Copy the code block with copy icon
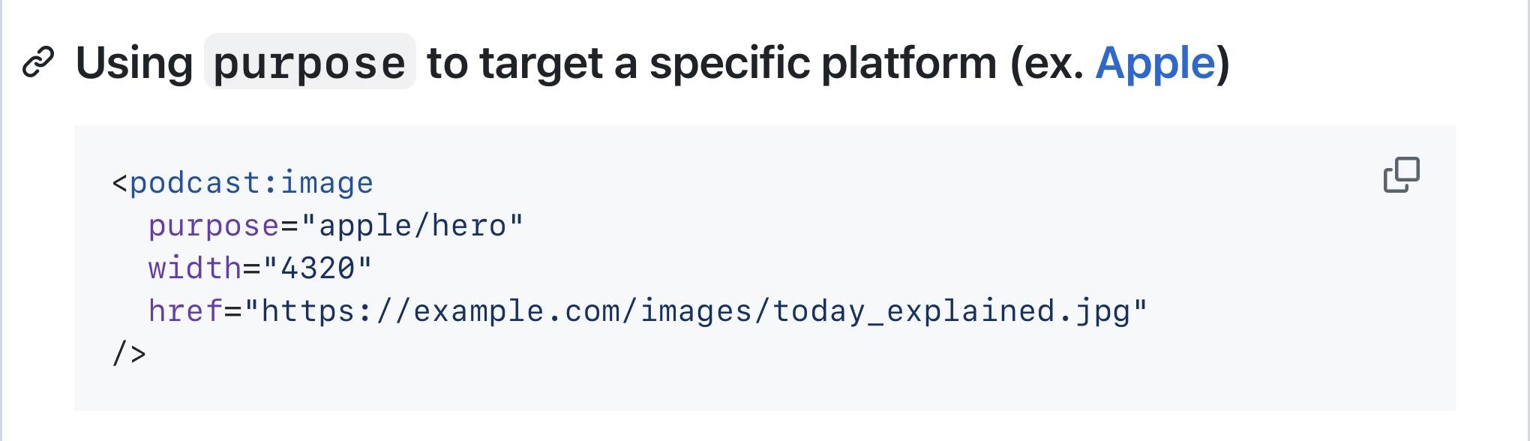This screenshot has height=441, width=1530. (1401, 175)
